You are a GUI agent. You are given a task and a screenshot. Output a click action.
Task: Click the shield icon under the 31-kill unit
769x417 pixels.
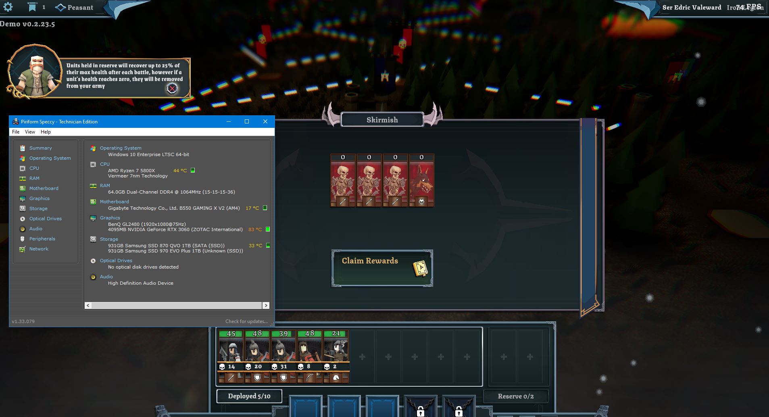[x=283, y=377]
